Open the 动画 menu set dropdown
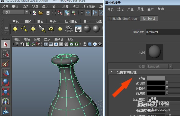The image size is (180, 116). [16, 12]
